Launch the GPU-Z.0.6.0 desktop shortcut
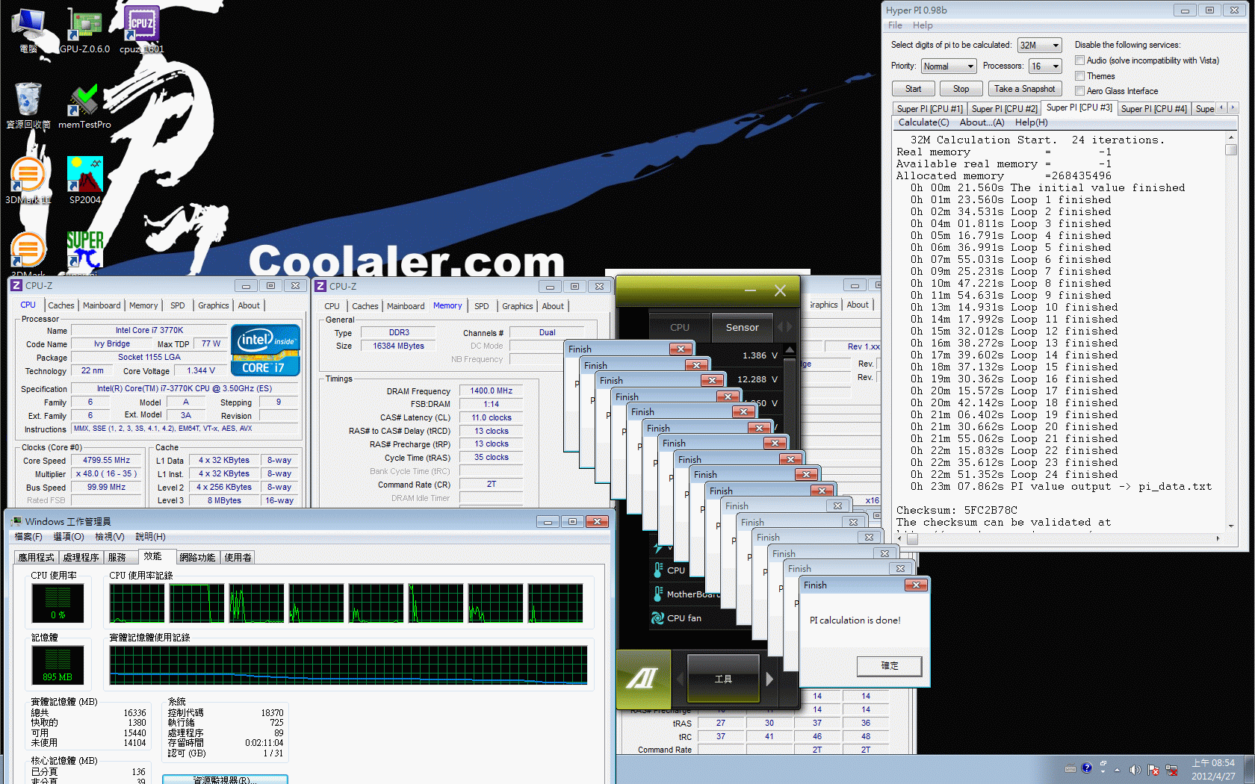 point(84,30)
